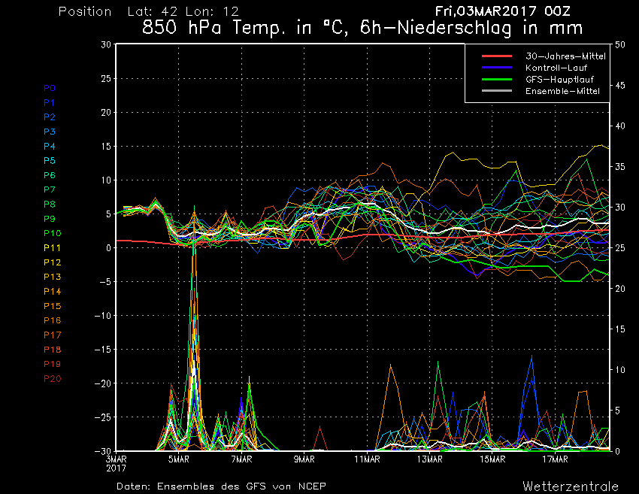Select the P5 cyan member label

pyautogui.click(x=50, y=161)
